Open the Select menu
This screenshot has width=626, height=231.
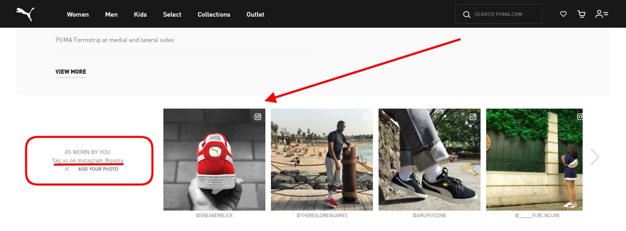[x=172, y=14]
